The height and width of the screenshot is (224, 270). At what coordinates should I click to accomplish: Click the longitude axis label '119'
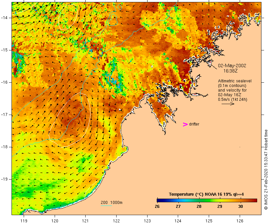(x=24, y=221)
